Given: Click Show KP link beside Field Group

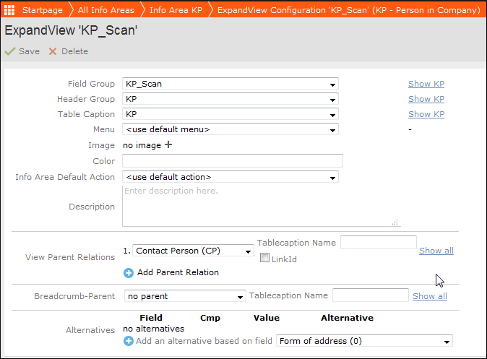Looking at the screenshot, I should point(426,84).
